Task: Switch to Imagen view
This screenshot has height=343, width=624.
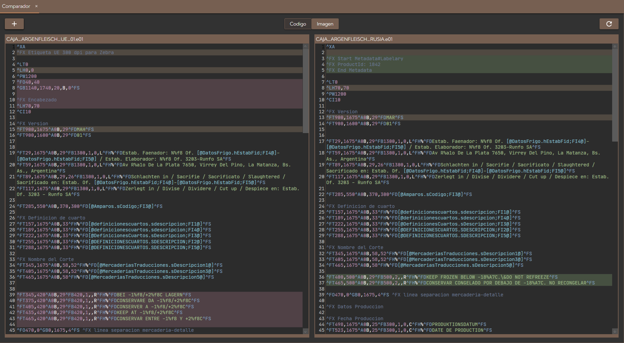Action: (x=325, y=24)
